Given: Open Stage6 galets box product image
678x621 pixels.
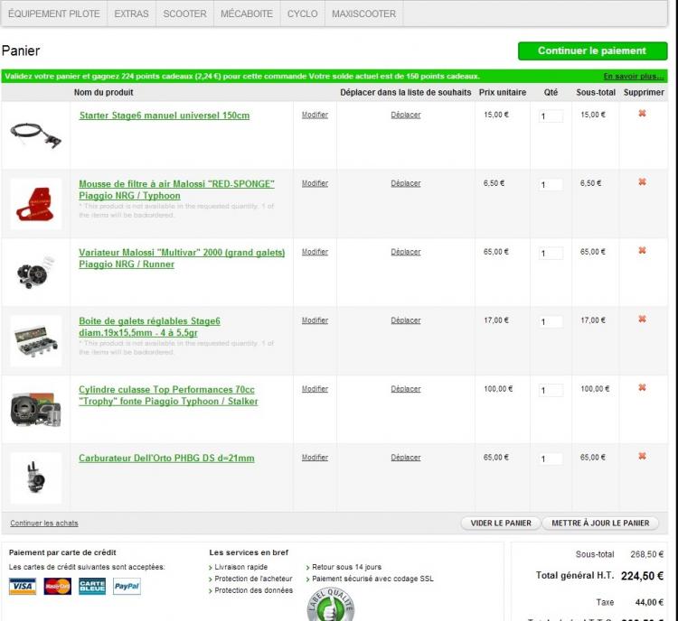Looking at the screenshot, I should (x=36, y=340).
